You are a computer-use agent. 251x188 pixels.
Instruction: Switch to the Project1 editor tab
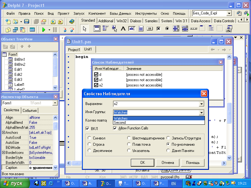74,50
